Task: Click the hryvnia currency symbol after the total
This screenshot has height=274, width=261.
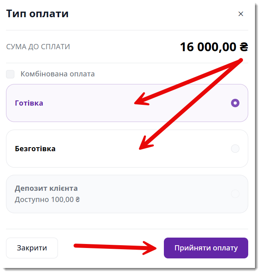Action: (243, 47)
